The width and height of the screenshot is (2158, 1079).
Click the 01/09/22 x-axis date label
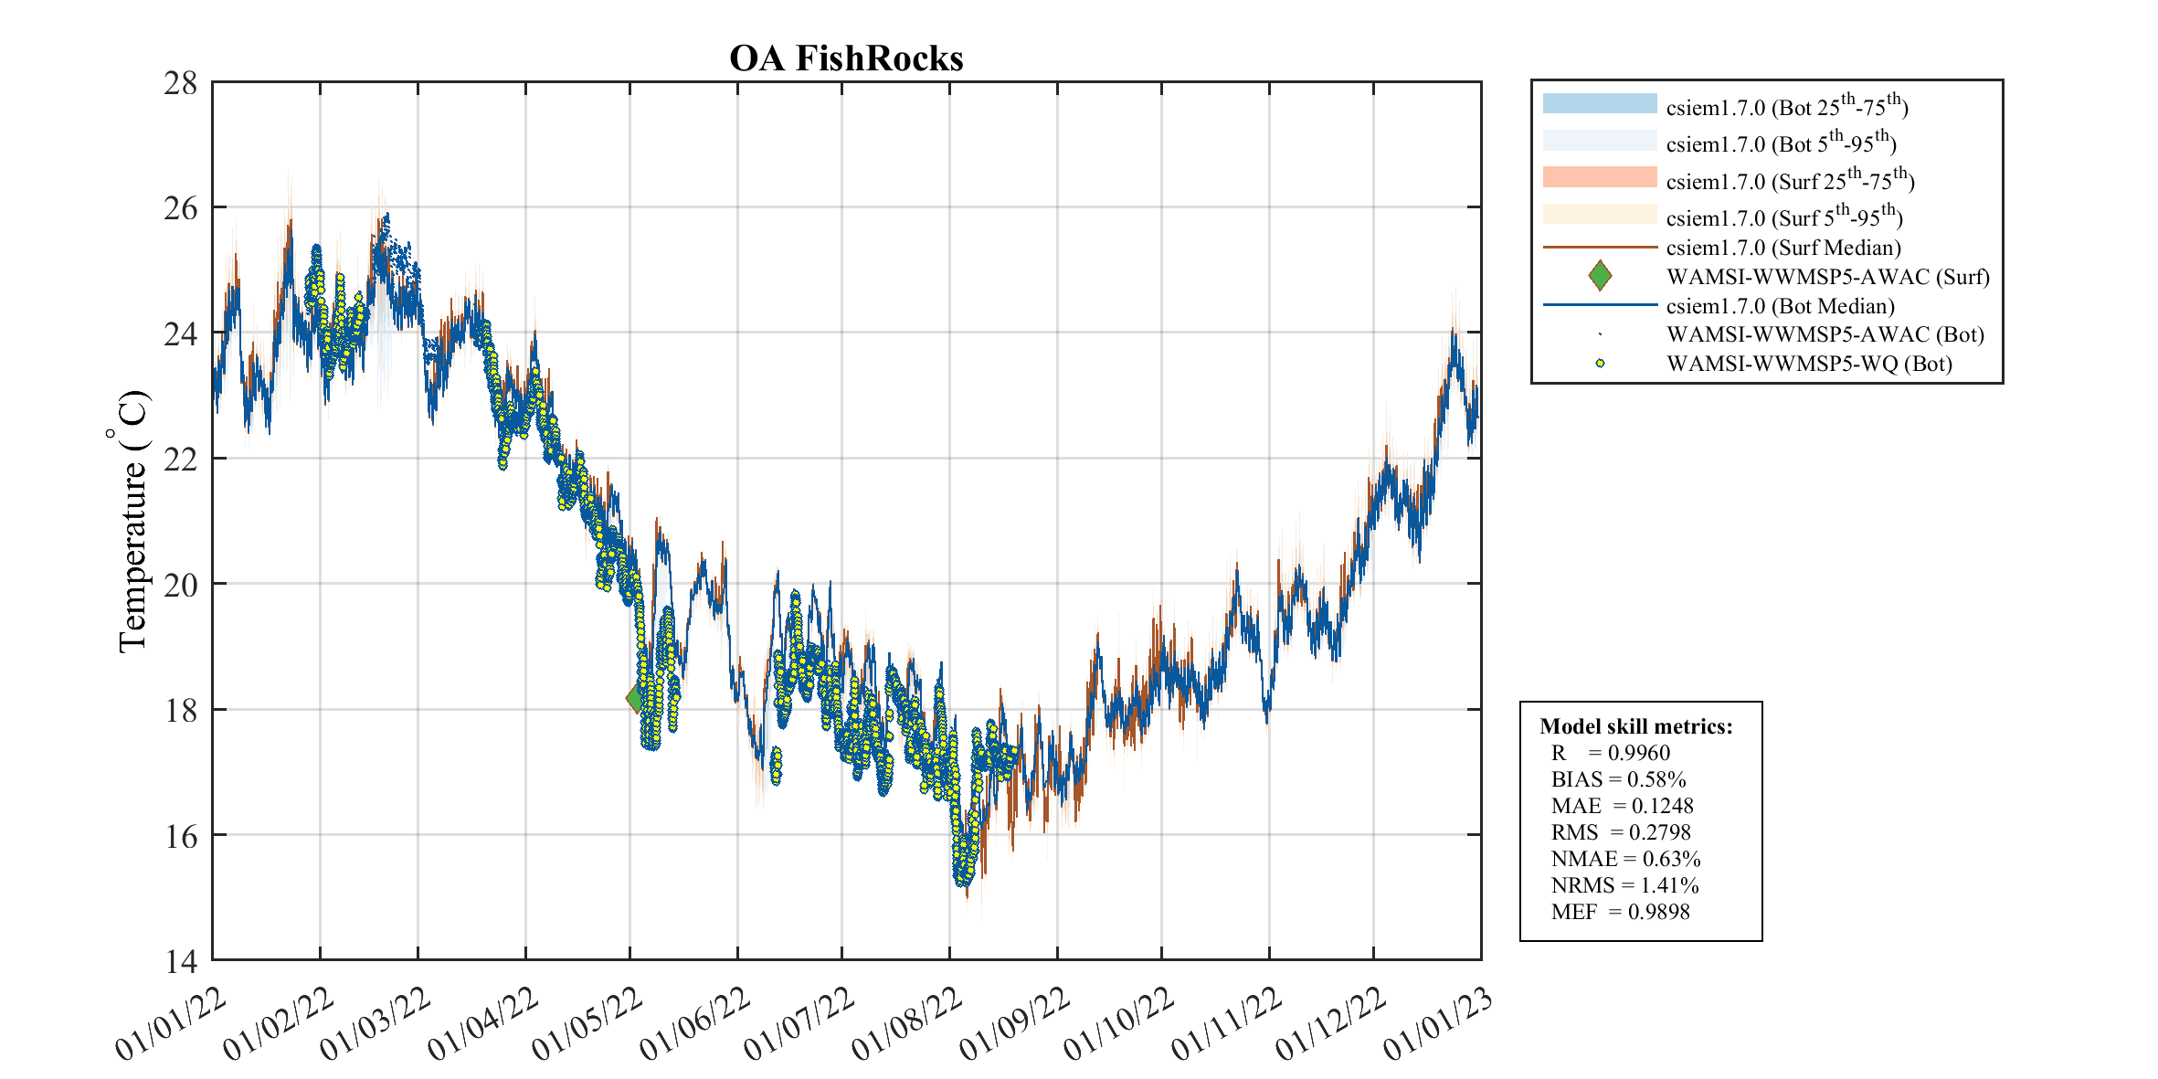pos(1015,1025)
